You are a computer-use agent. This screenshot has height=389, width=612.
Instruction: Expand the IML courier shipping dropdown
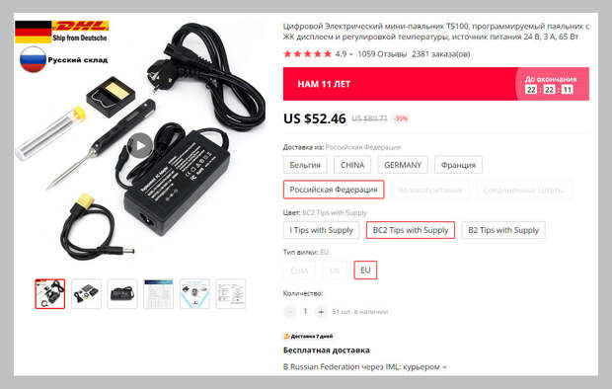click(444, 367)
